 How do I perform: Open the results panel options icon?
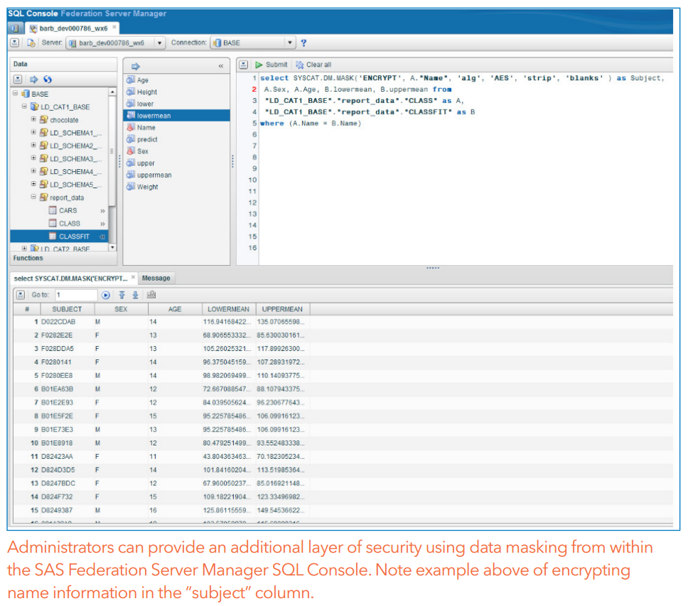[x=21, y=294]
